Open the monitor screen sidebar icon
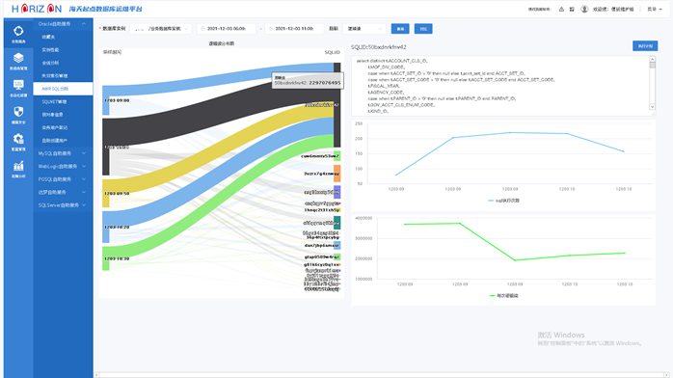Screen dimensions: 673x378 pos(18,85)
